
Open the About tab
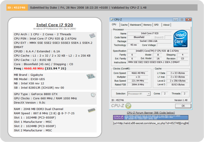click(x=166, y=25)
